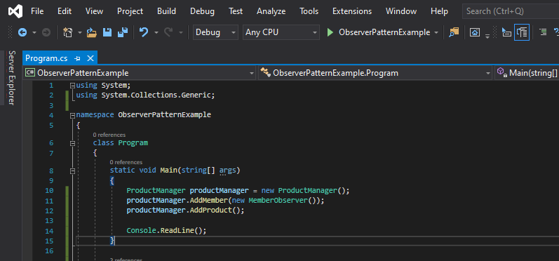Click the indent lines toolbar icon

(543, 32)
